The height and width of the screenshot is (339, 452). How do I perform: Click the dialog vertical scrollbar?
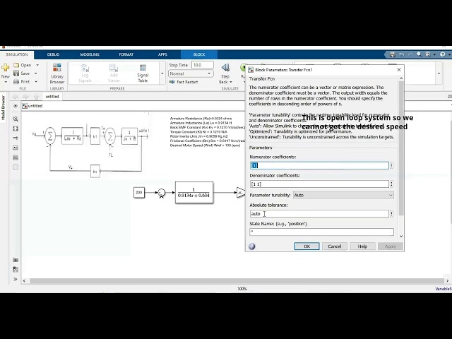pos(401,148)
